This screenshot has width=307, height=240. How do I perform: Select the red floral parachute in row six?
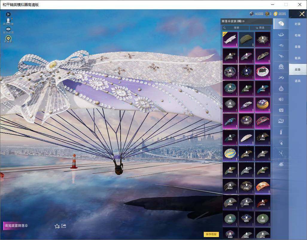tap(262, 121)
